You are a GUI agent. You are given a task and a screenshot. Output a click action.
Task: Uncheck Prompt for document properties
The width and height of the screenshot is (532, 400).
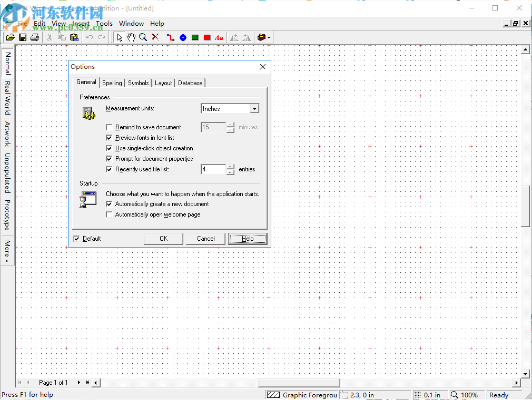tap(109, 159)
